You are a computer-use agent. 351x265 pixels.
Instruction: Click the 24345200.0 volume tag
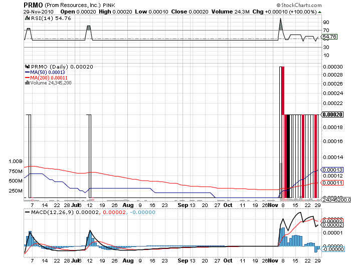coord(336,199)
